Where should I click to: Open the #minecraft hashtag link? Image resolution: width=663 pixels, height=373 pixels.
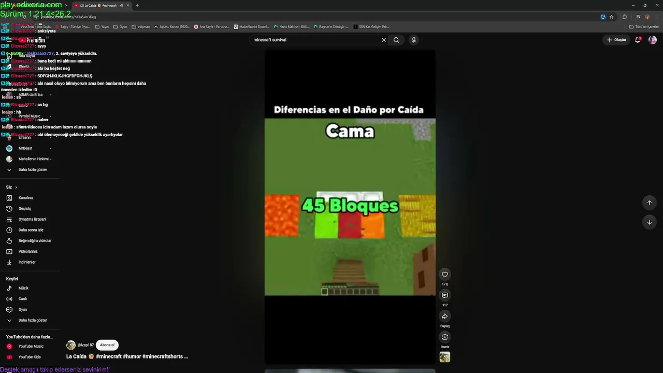109,356
